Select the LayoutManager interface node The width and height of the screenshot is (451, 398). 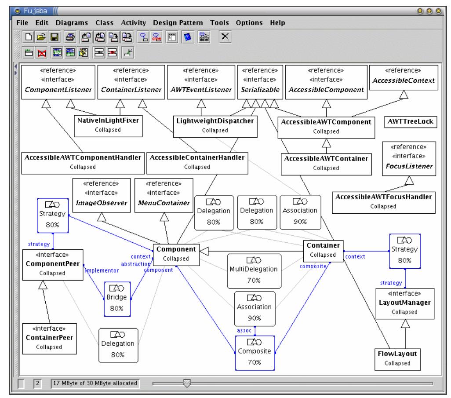[x=405, y=303]
